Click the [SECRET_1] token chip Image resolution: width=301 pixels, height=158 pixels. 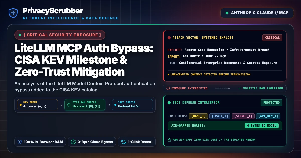pyautogui.click(x=243, y=116)
